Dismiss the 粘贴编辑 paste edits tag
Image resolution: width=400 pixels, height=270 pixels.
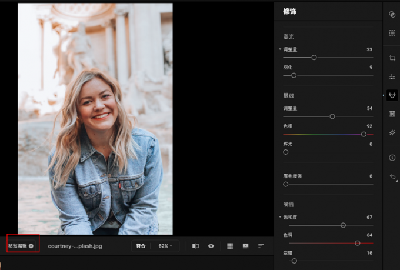(x=31, y=246)
